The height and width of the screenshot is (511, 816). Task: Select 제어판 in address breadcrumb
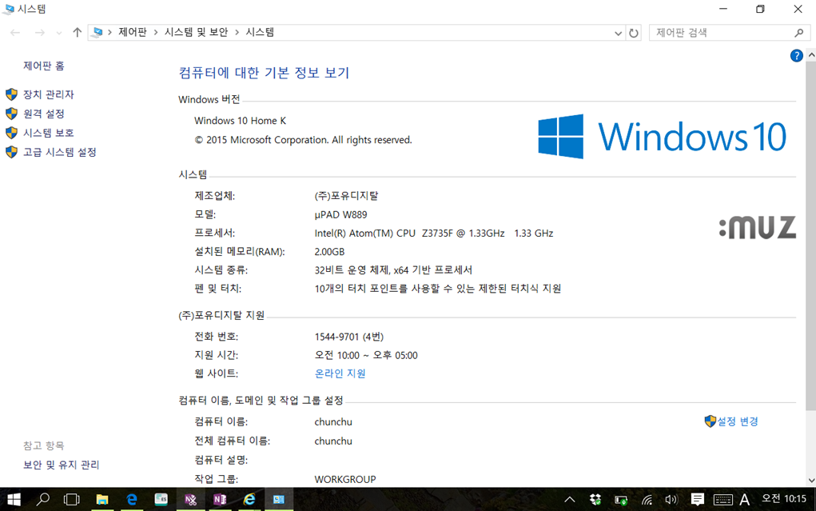point(132,32)
